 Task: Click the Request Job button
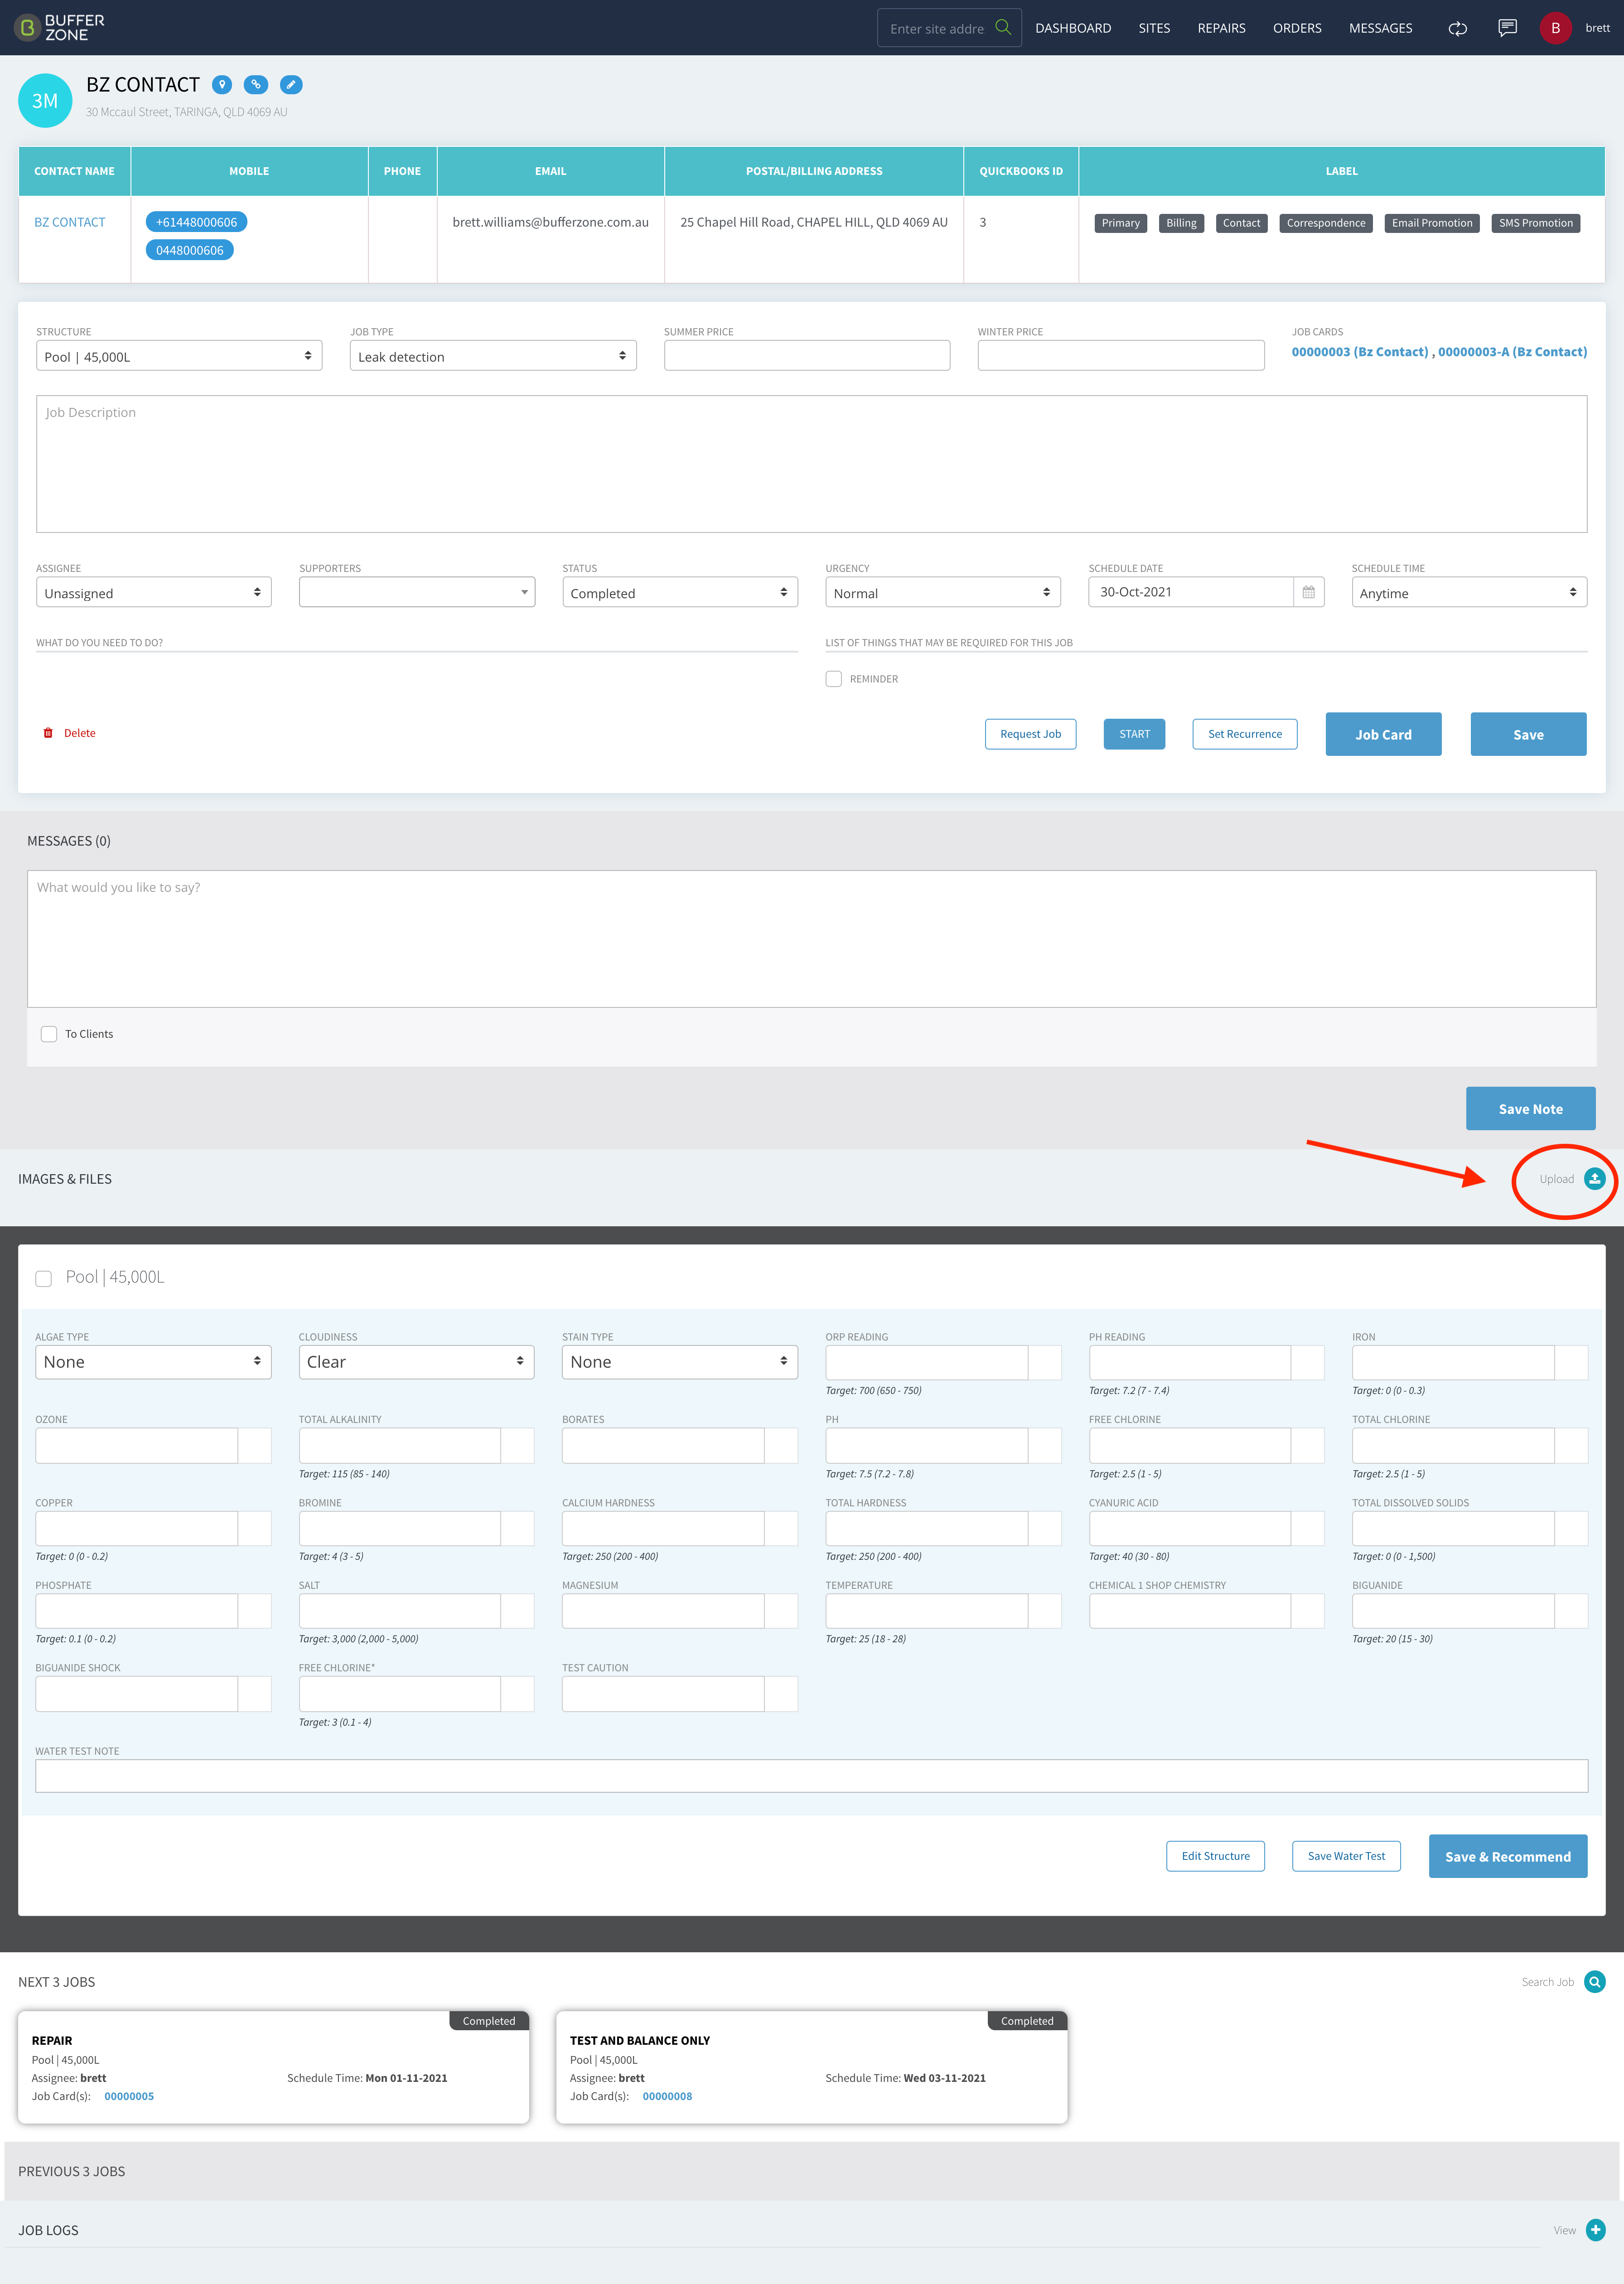pyautogui.click(x=1030, y=734)
